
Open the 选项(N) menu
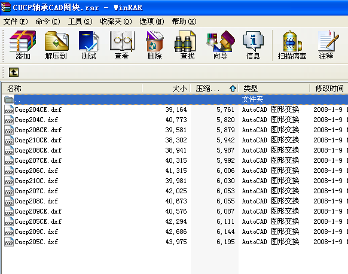[152, 22]
